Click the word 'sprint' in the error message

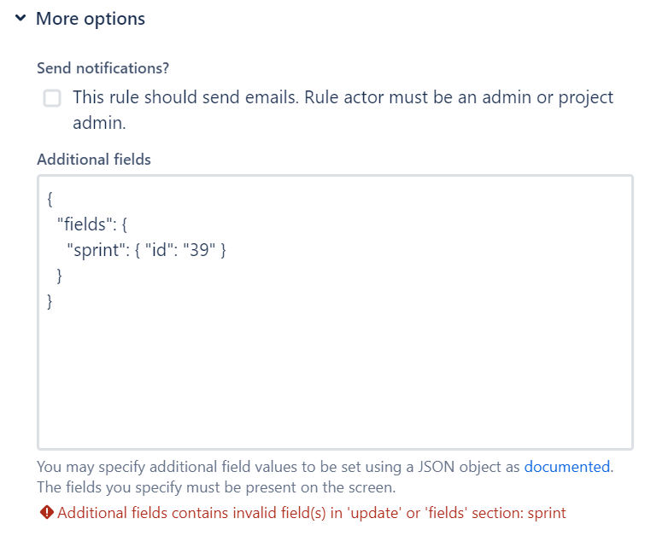[x=547, y=513]
